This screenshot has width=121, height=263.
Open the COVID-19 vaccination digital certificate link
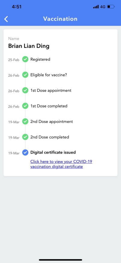(x=61, y=164)
